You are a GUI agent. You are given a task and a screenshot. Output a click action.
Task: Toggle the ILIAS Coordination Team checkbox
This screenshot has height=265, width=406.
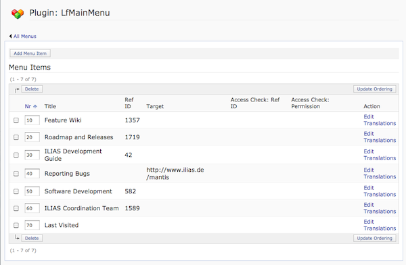click(x=16, y=208)
